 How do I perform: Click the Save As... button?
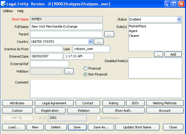point(101,127)
